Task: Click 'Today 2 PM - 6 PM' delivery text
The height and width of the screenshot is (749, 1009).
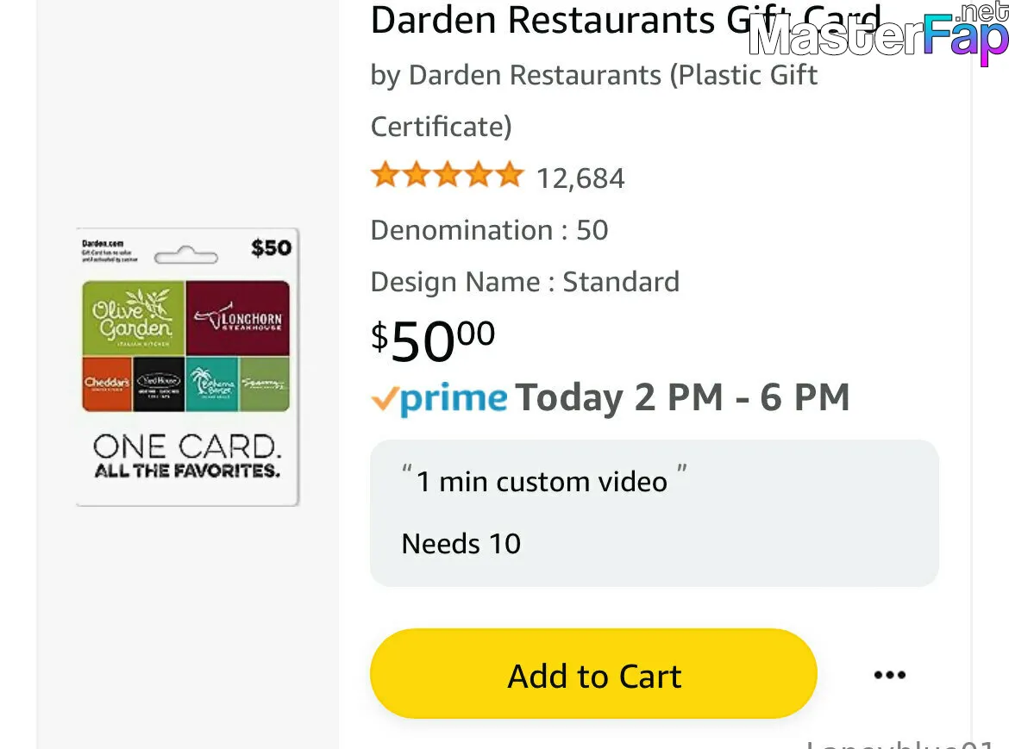Action: (x=683, y=397)
